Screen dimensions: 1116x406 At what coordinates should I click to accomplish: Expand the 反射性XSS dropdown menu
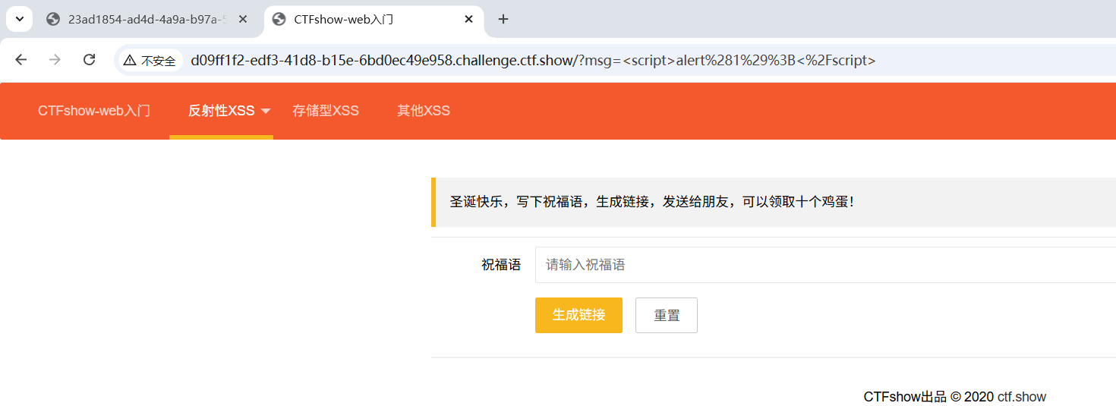tap(266, 112)
